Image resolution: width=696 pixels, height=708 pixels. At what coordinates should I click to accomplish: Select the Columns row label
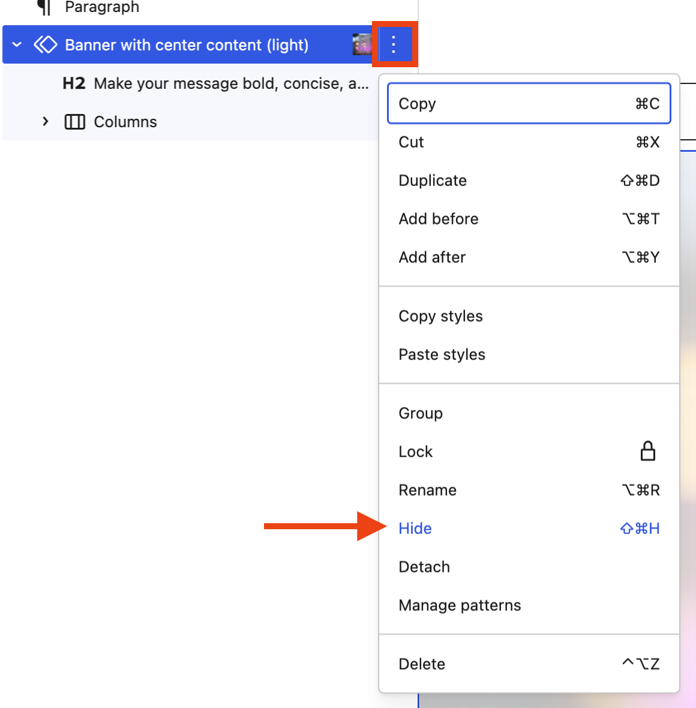125,122
